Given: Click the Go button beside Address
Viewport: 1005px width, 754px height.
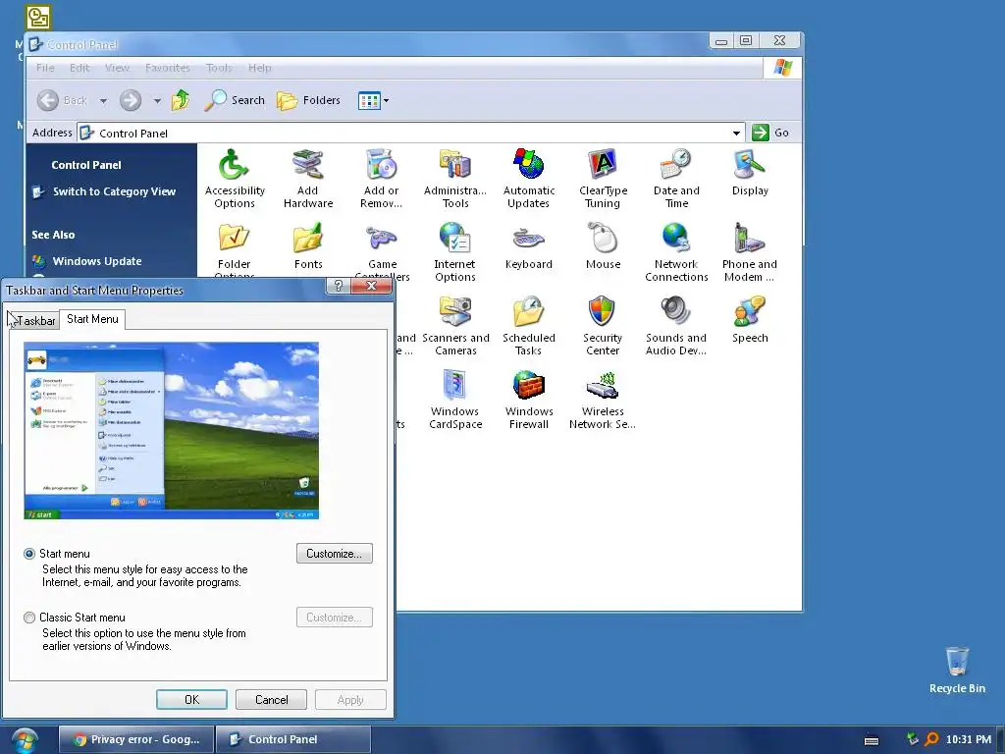Looking at the screenshot, I should coord(770,133).
